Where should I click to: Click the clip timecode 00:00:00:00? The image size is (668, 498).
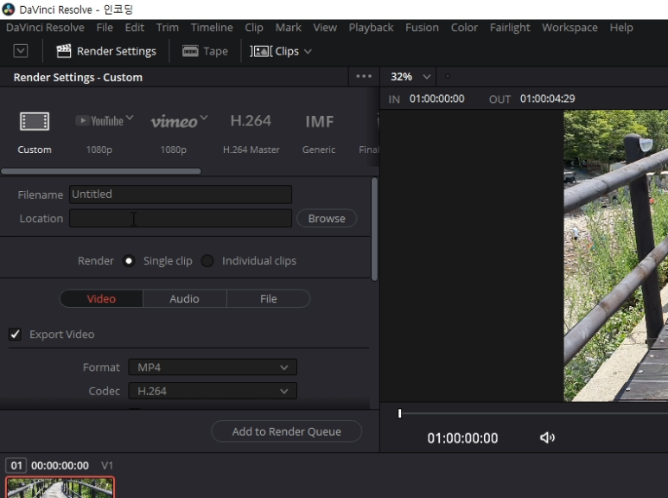pos(60,466)
